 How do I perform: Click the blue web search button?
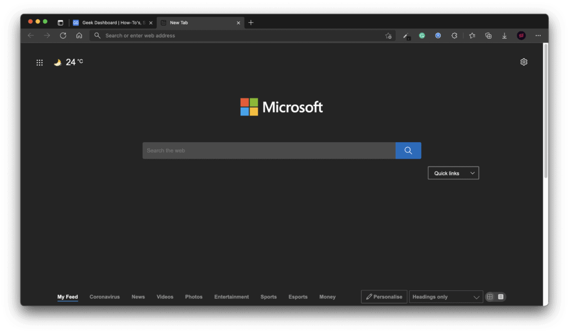tap(408, 150)
